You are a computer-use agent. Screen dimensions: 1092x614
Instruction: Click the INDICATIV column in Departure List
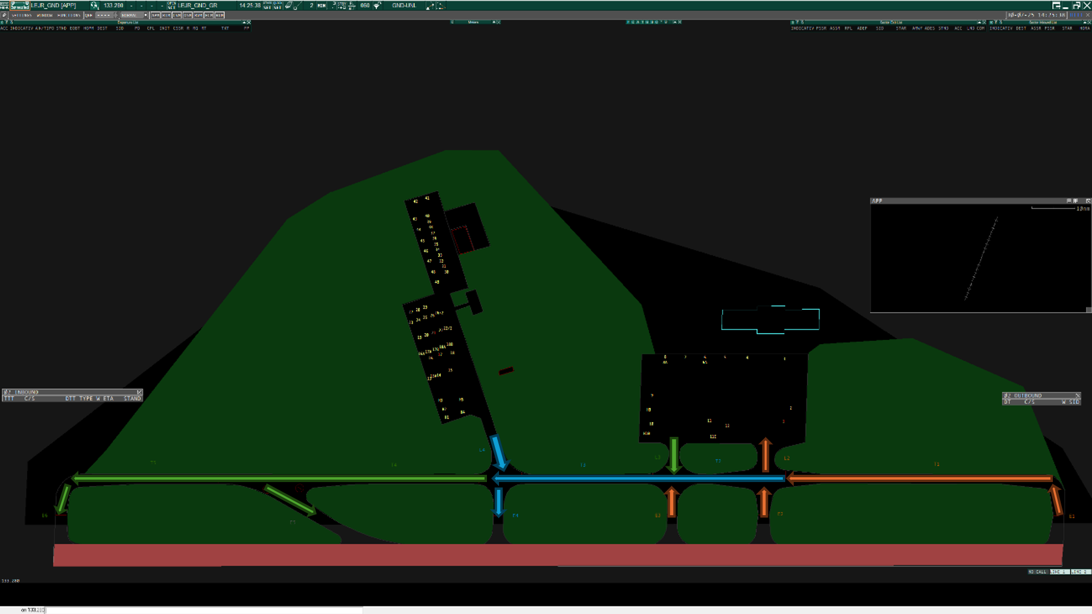[22, 28]
